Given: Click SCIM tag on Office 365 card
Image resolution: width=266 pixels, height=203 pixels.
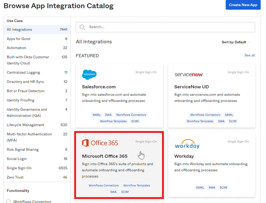Looking at the screenshot, I should (x=125, y=192).
